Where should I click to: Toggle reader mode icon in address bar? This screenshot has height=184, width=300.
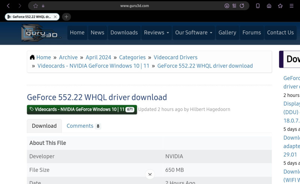pos(234,6)
